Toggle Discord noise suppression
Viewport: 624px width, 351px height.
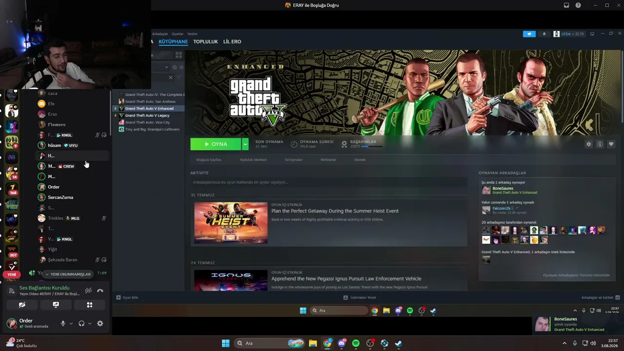tap(88, 291)
